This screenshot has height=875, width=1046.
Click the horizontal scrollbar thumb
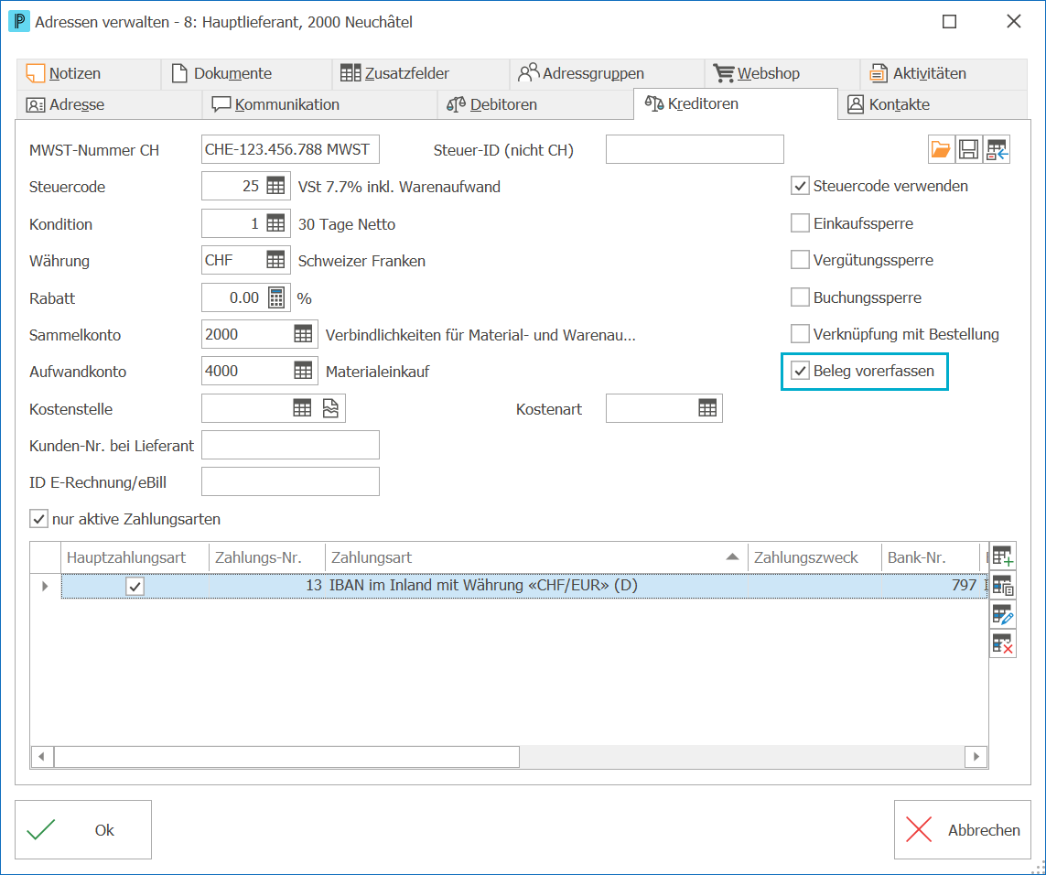[x=286, y=756]
